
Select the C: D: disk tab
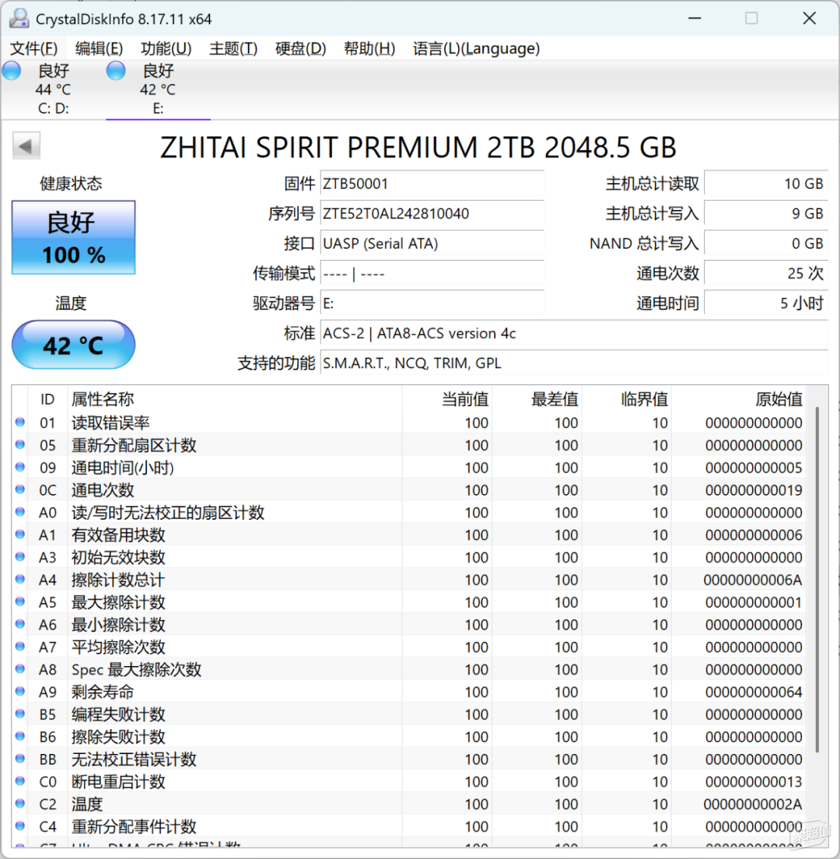(53, 89)
